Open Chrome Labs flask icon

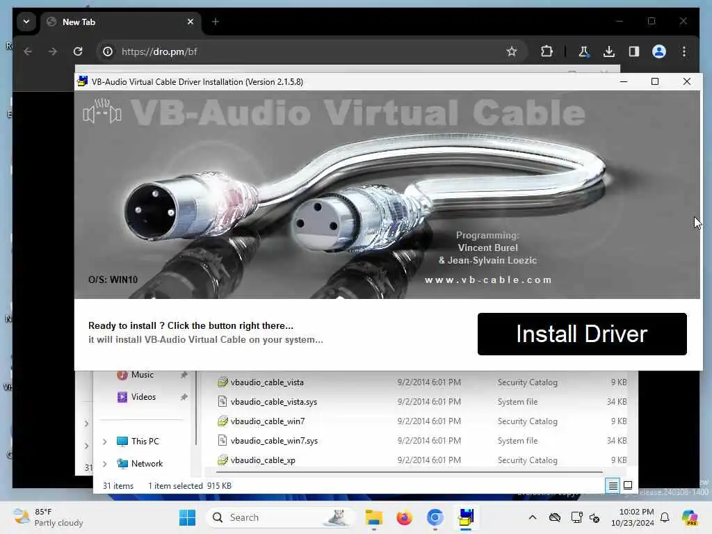pos(583,51)
